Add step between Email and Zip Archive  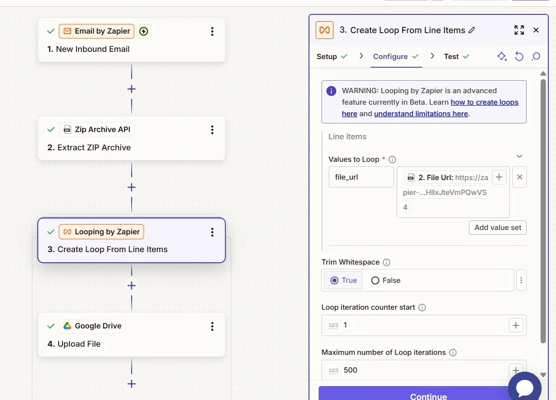[132, 89]
